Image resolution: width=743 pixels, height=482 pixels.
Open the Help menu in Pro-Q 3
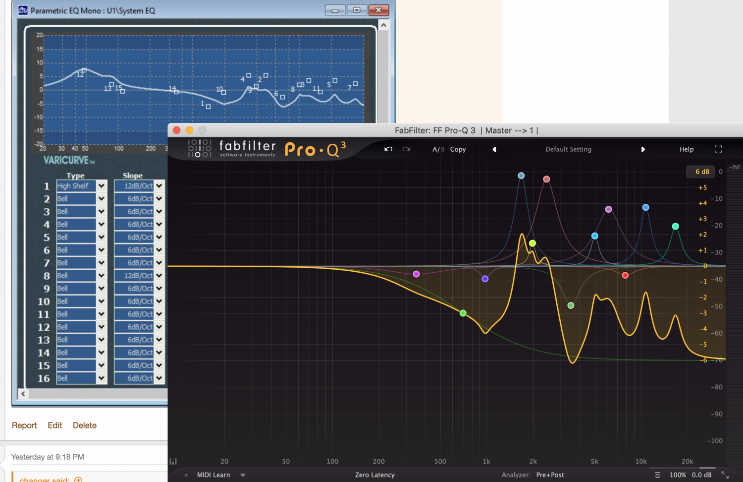[x=686, y=149]
